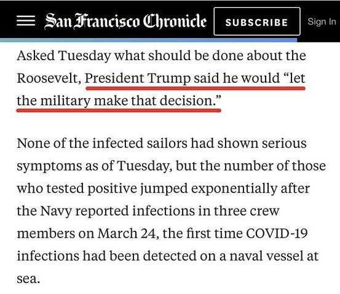Click the phrase "three crew" in the text
The image size is (340, 294).
[247, 211]
